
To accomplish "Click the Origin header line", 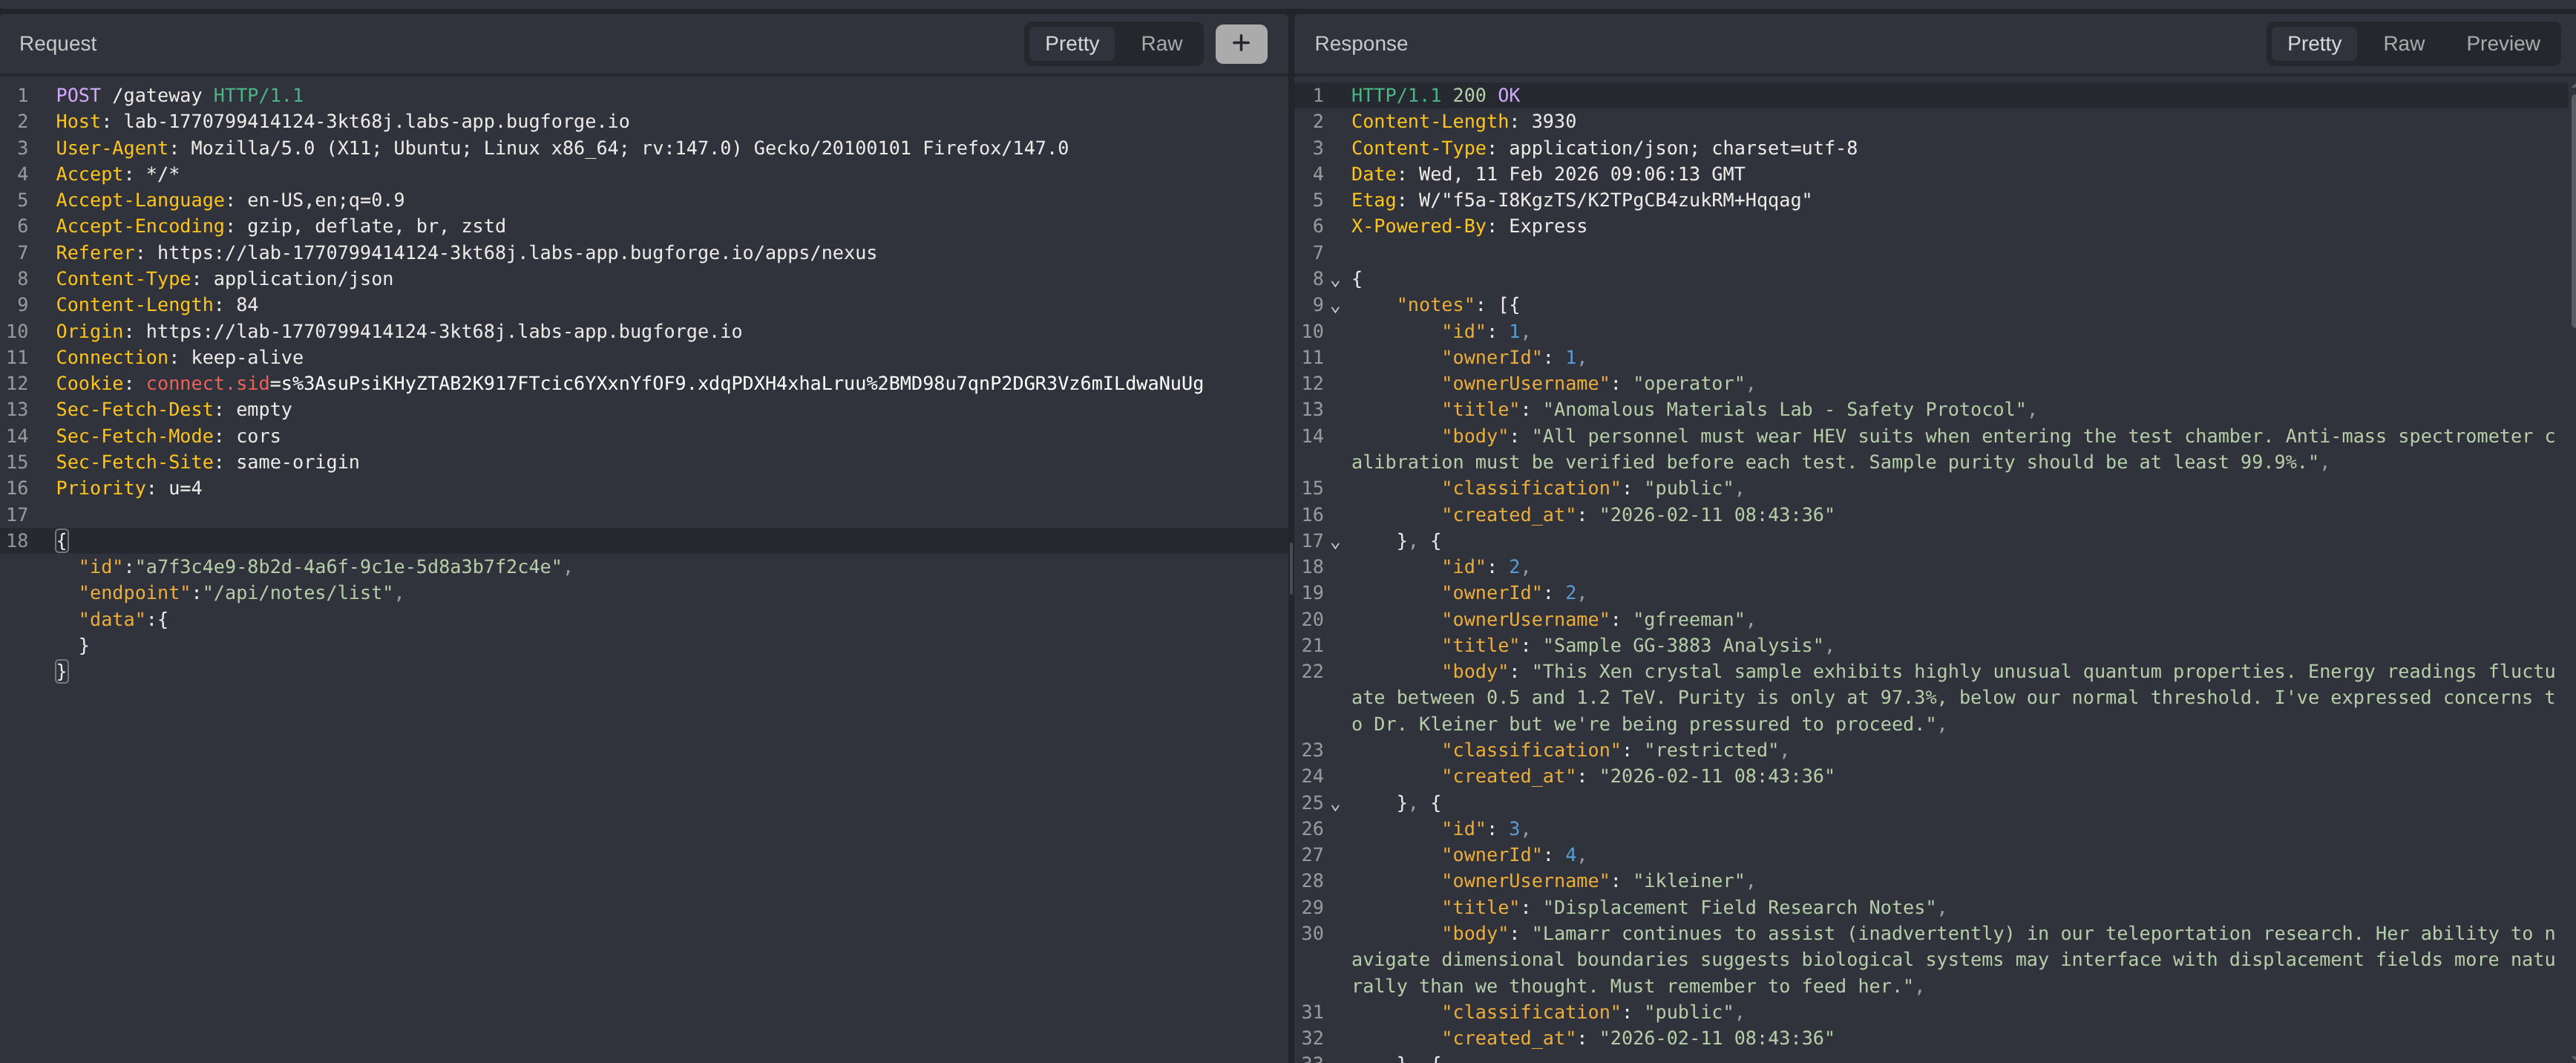I will (x=399, y=331).
